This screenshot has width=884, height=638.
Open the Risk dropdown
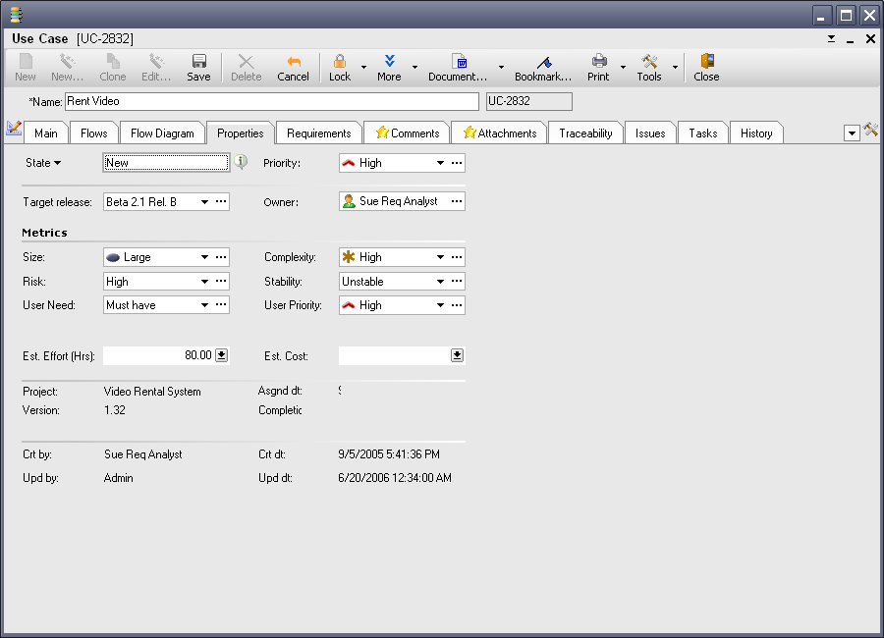[x=204, y=282]
